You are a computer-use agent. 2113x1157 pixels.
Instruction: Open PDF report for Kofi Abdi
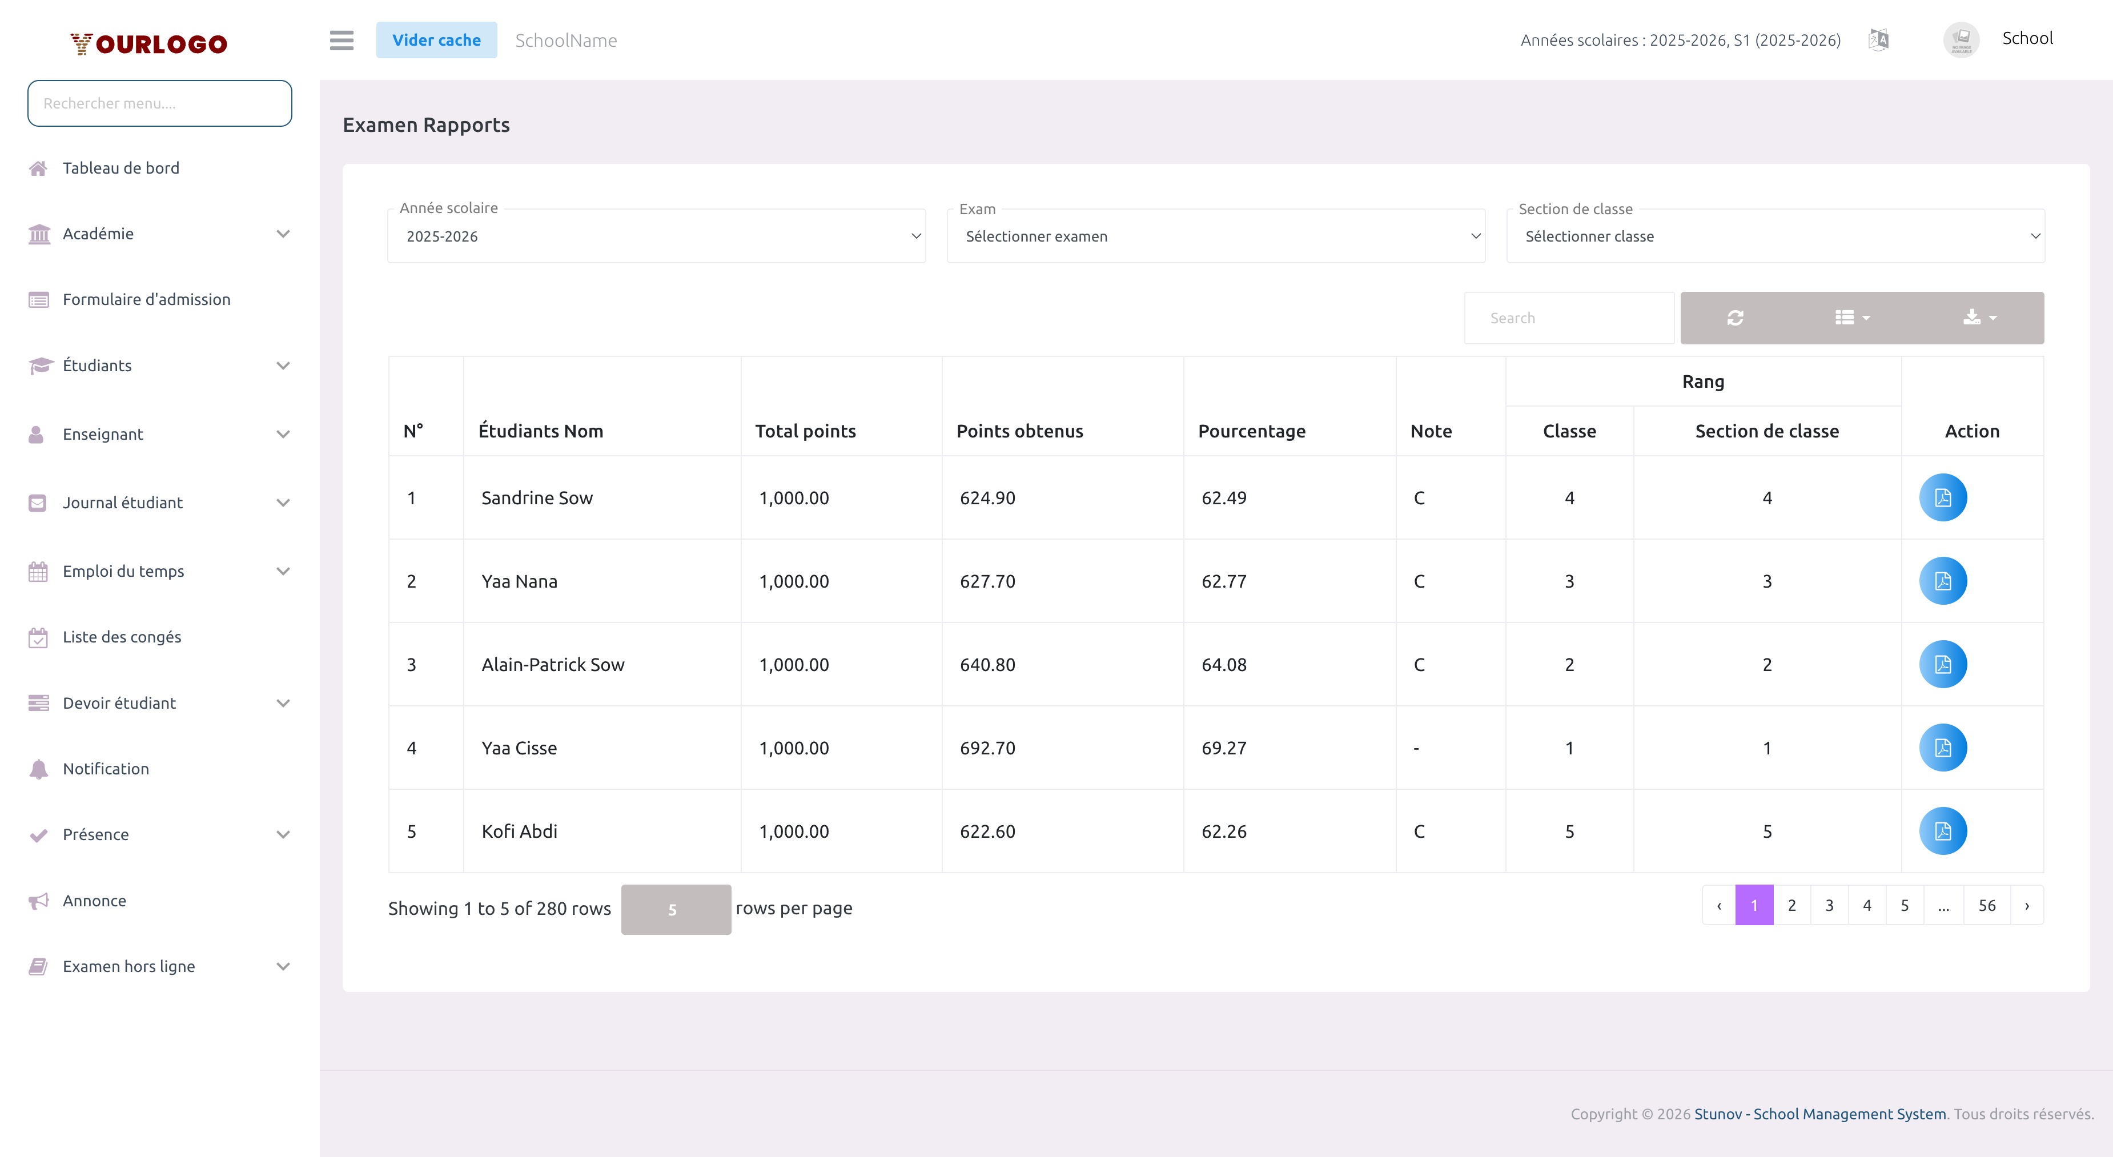[x=1942, y=831]
